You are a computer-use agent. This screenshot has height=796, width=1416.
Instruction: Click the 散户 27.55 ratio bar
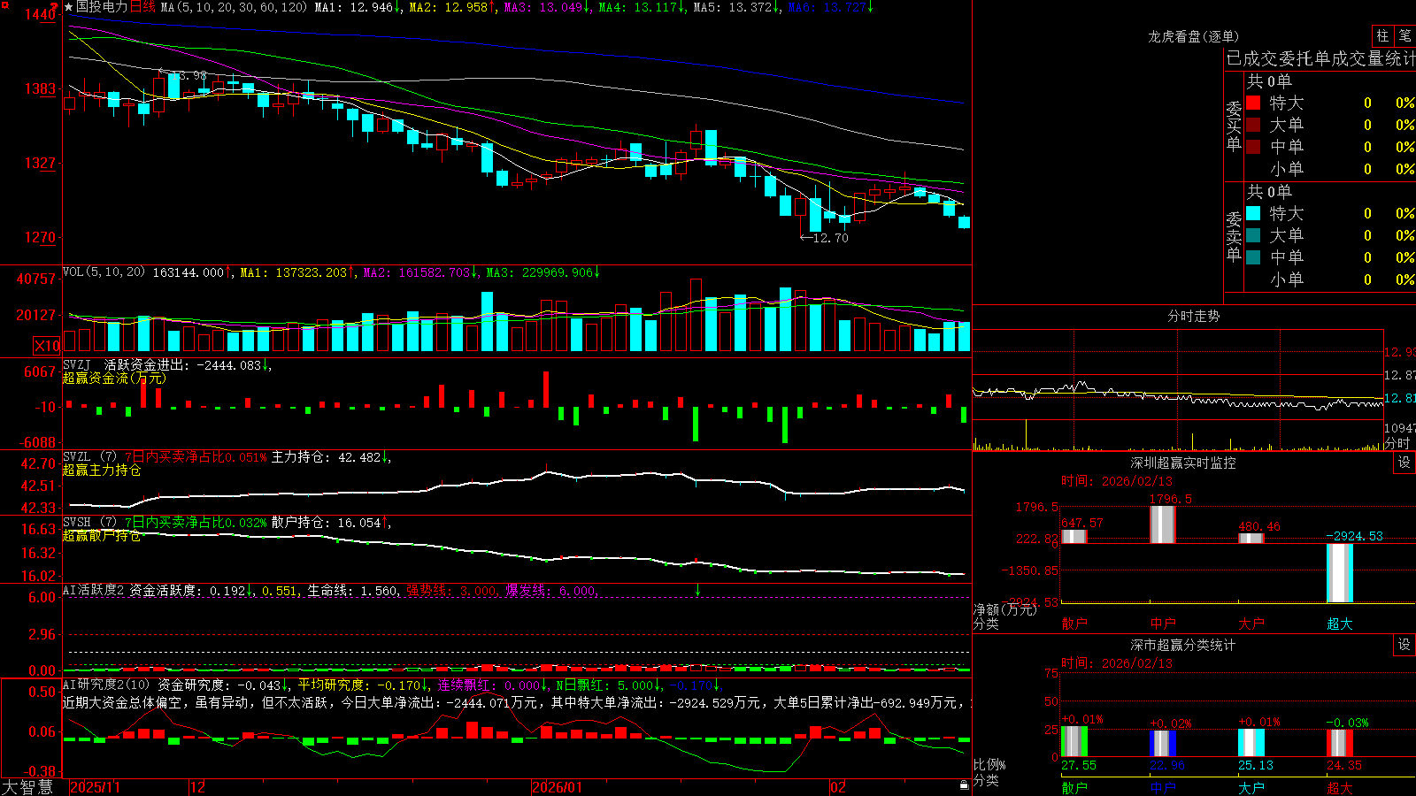(x=1074, y=742)
